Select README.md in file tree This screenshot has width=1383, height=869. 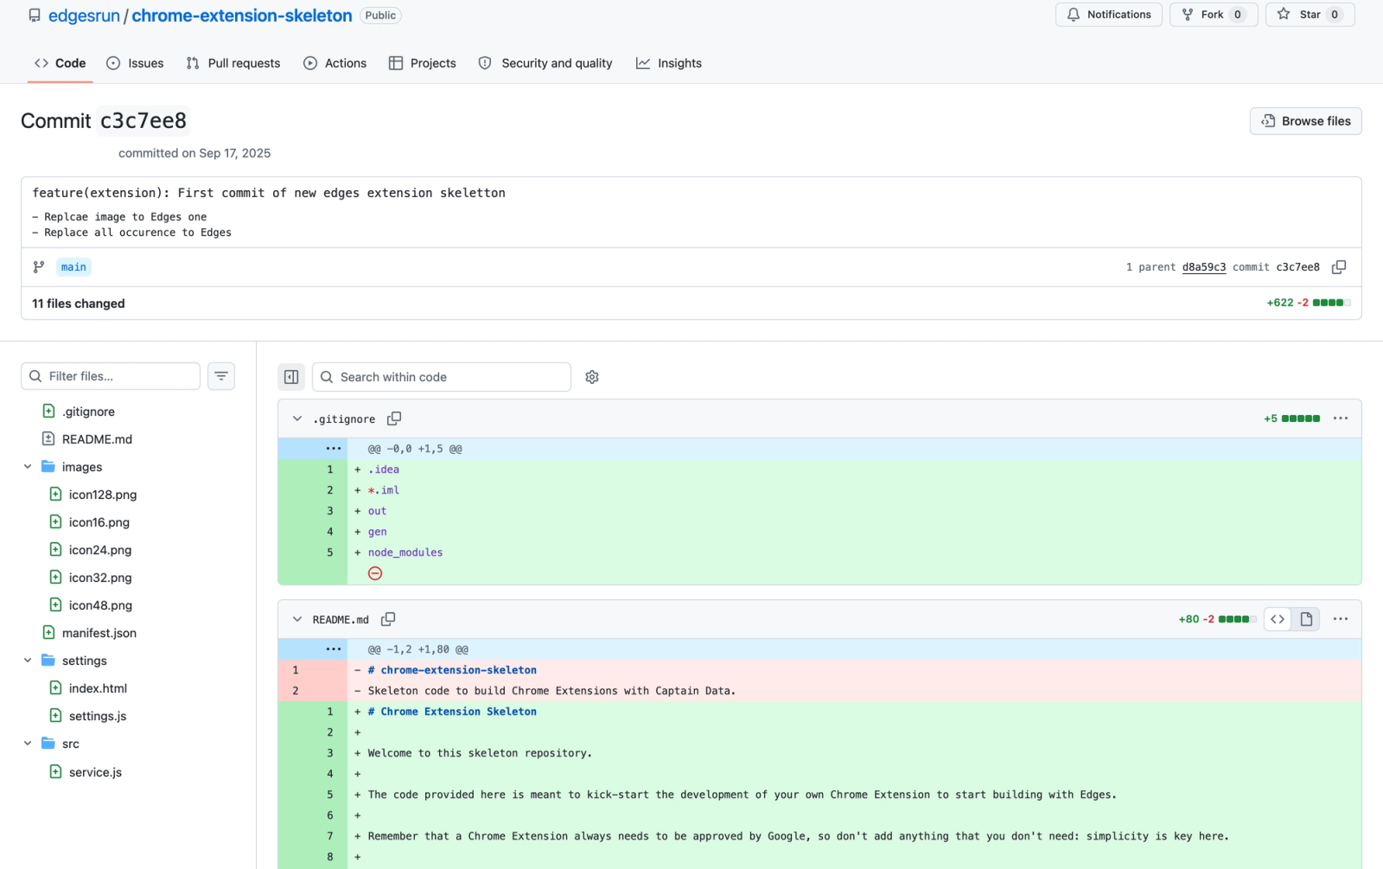(97, 439)
